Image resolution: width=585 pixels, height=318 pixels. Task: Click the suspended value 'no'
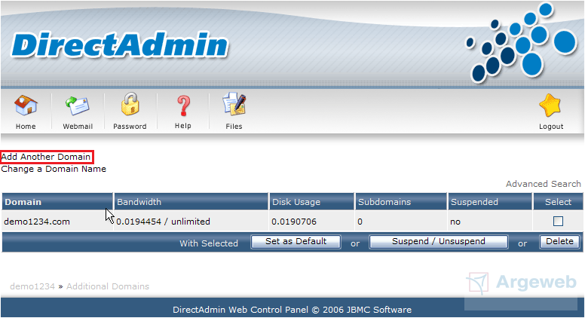point(455,222)
